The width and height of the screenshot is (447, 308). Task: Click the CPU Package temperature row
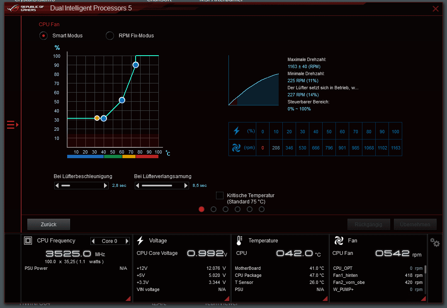279,275
